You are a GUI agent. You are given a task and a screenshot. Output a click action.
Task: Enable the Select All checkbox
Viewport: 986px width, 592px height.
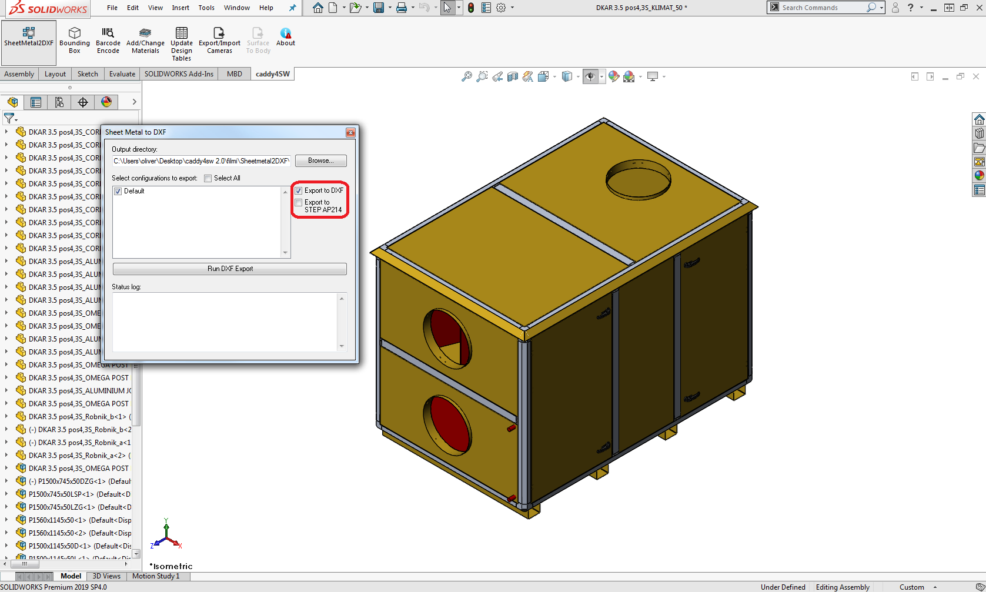click(208, 179)
